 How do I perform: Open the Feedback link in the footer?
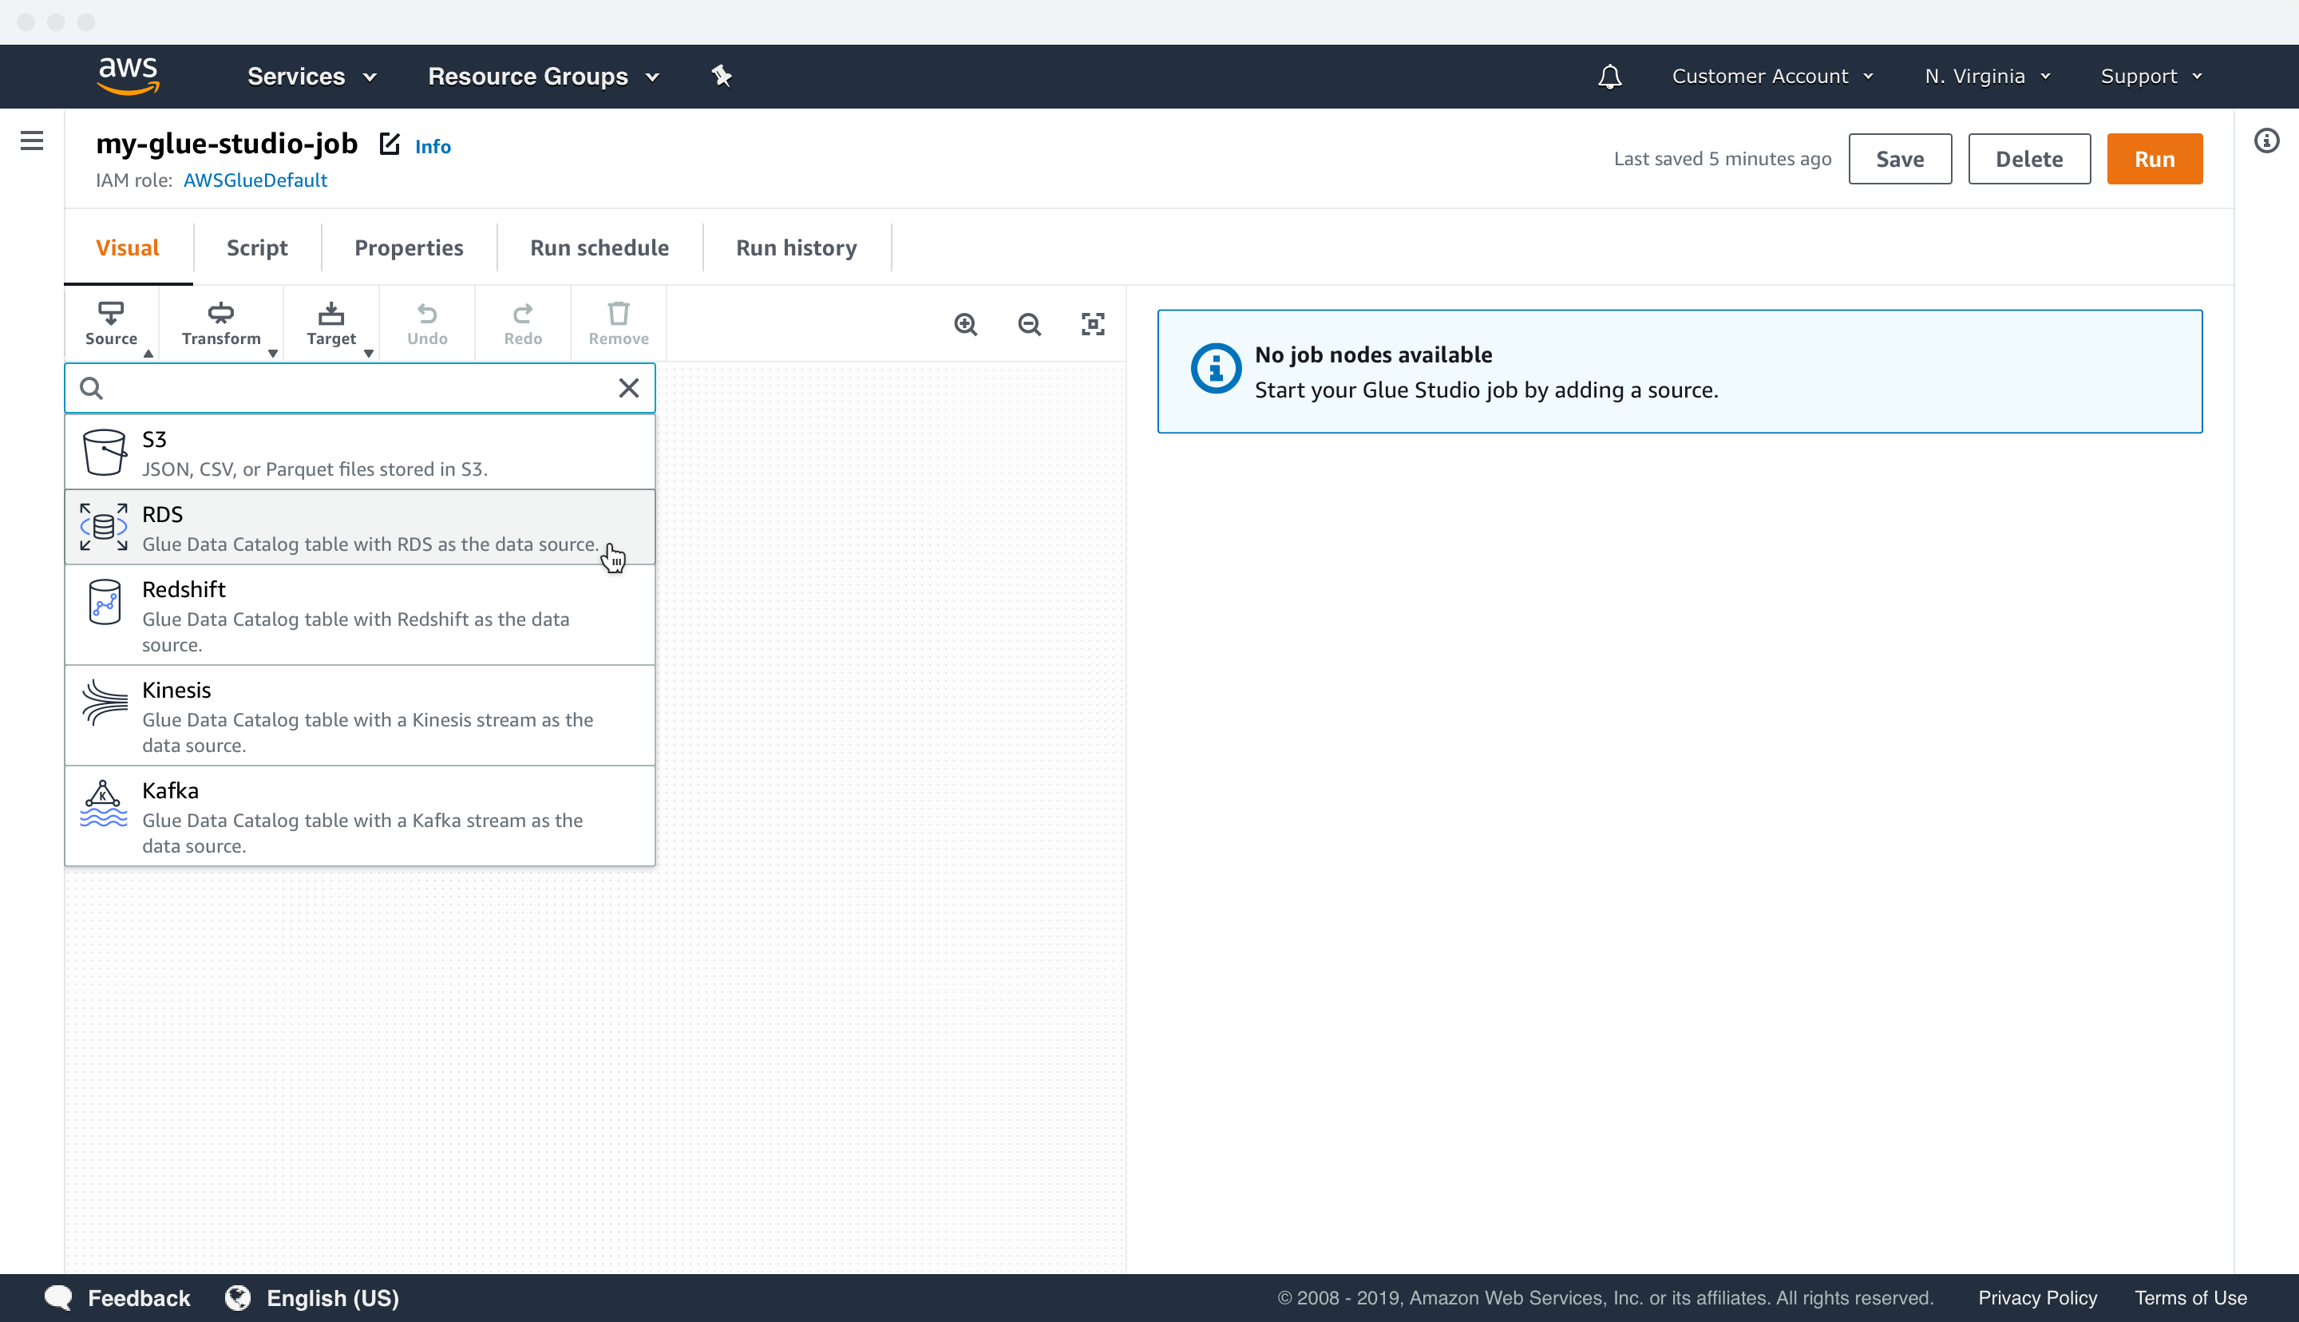pyautogui.click(x=118, y=1298)
